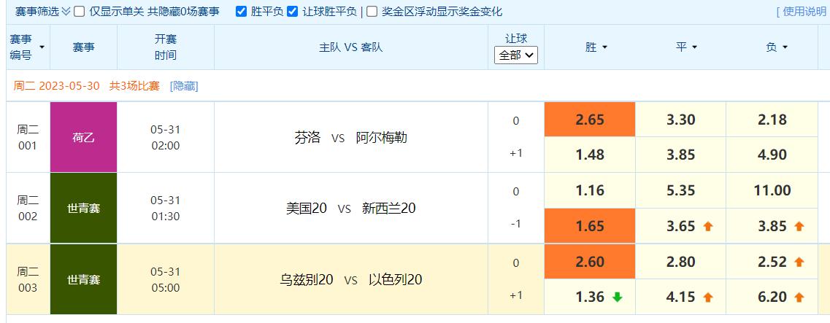The height and width of the screenshot is (323, 830).
Task: Select handicap win odds 1.65
Action: pos(590,226)
